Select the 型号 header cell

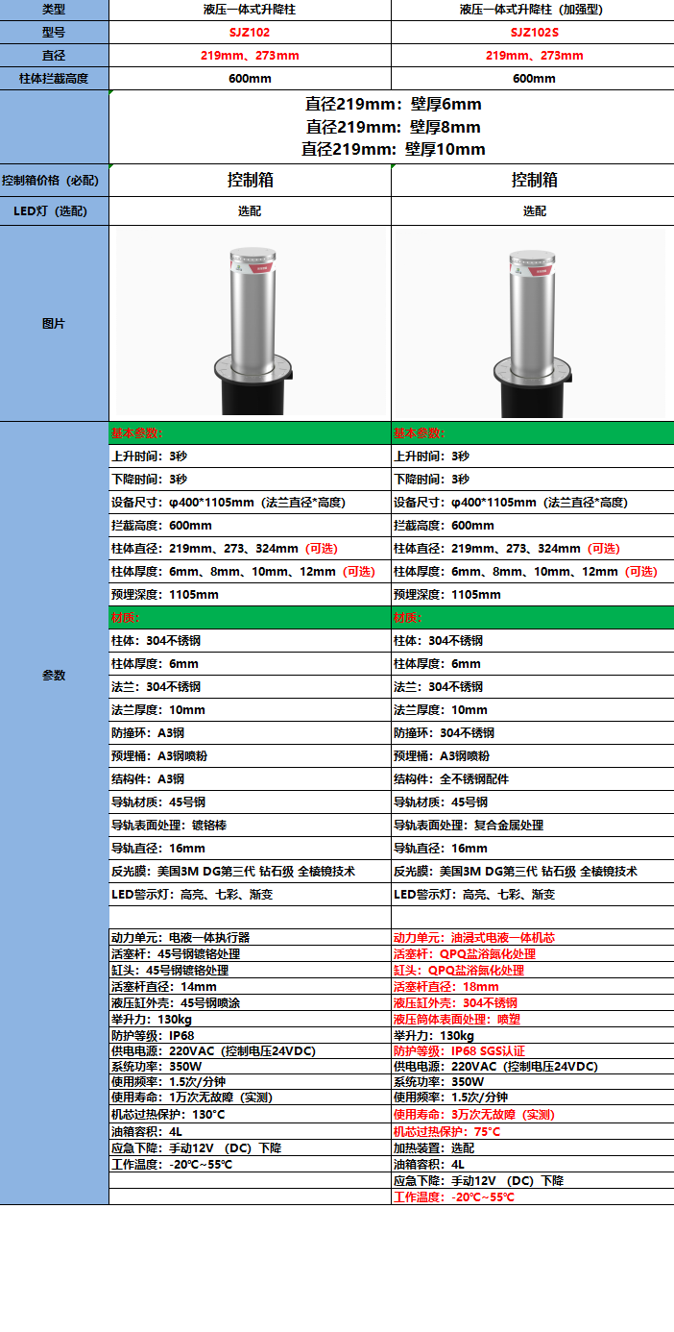(54, 32)
